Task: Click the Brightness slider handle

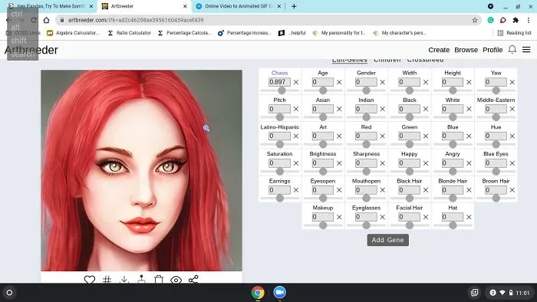Action: tap(323, 172)
